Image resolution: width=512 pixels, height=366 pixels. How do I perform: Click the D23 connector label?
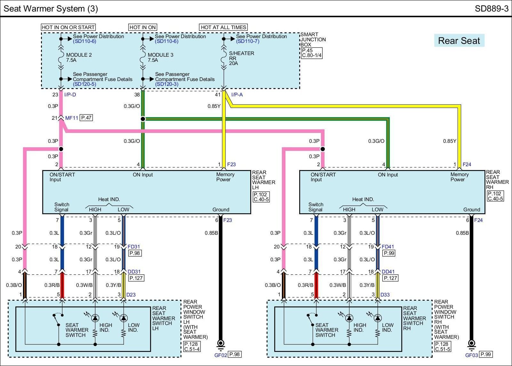[131, 295]
